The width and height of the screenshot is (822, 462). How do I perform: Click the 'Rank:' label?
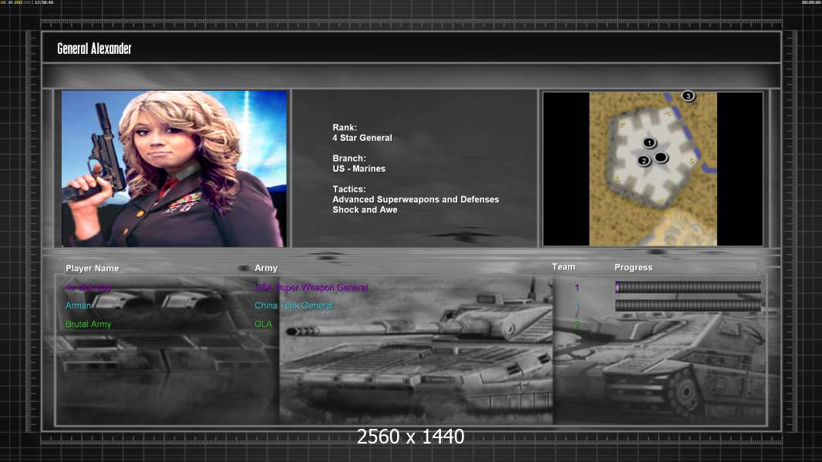pyautogui.click(x=345, y=127)
